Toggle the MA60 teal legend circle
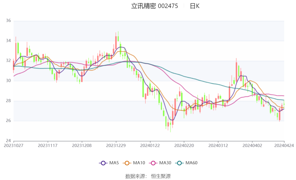Screen dimensions: 296x180 tap(179, 163)
